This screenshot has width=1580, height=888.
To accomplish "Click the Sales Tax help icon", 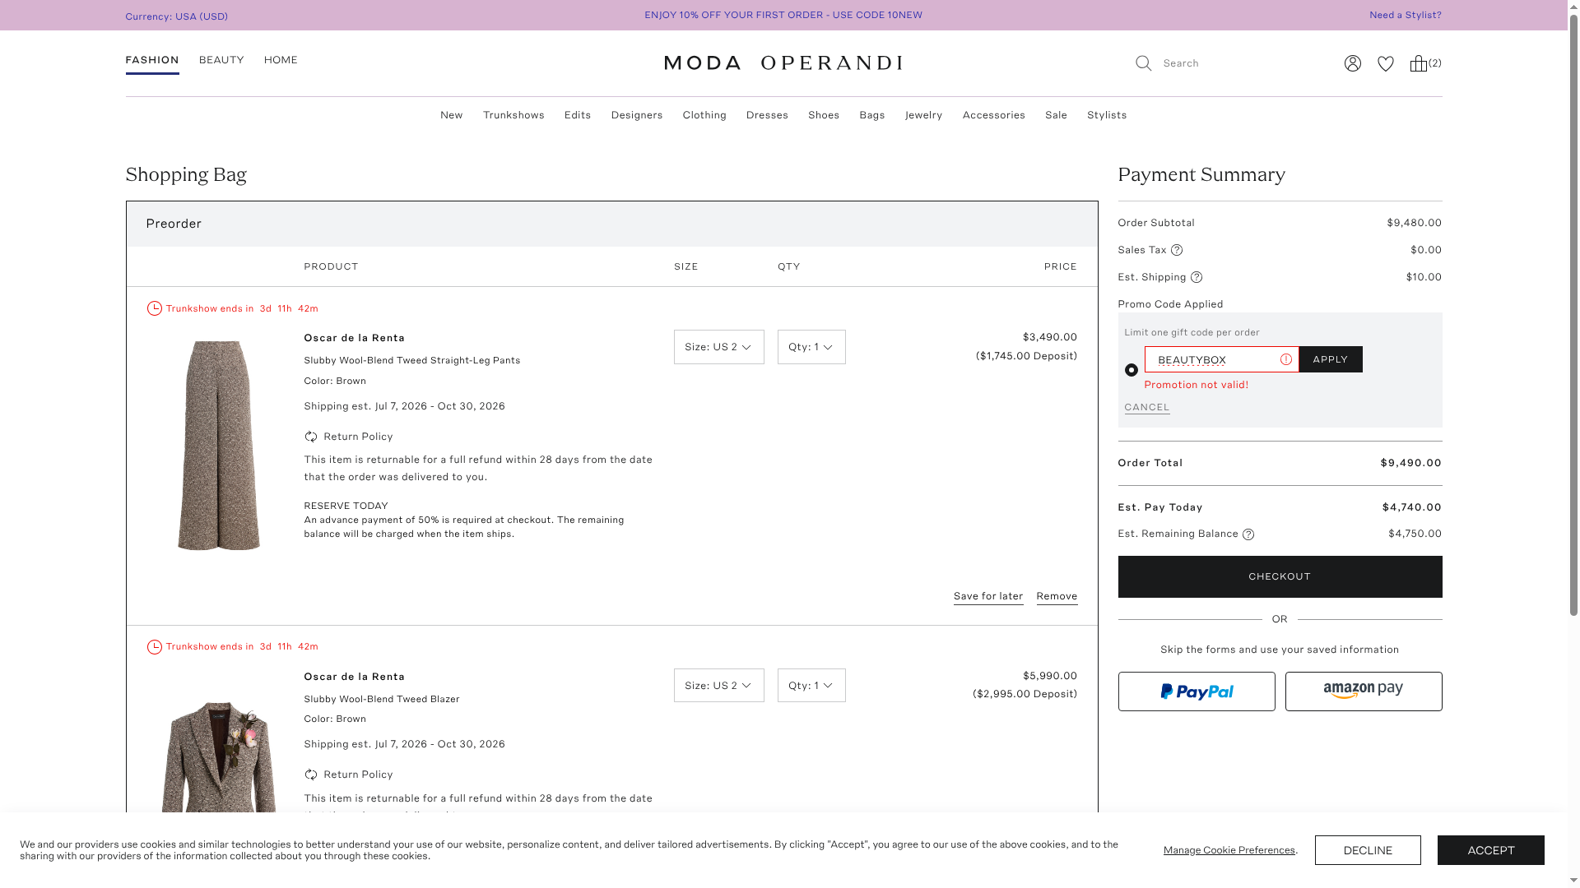I will coord(1177,250).
